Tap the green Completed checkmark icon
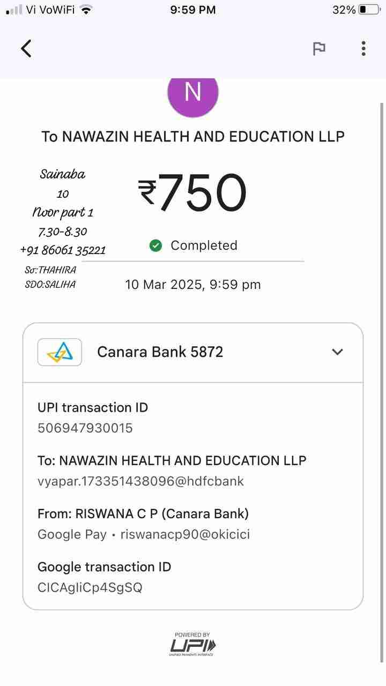This screenshot has height=686, width=386. click(156, 245)
